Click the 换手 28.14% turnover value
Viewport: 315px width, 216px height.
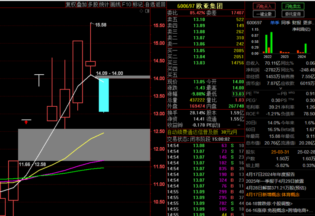pos(197,113)
